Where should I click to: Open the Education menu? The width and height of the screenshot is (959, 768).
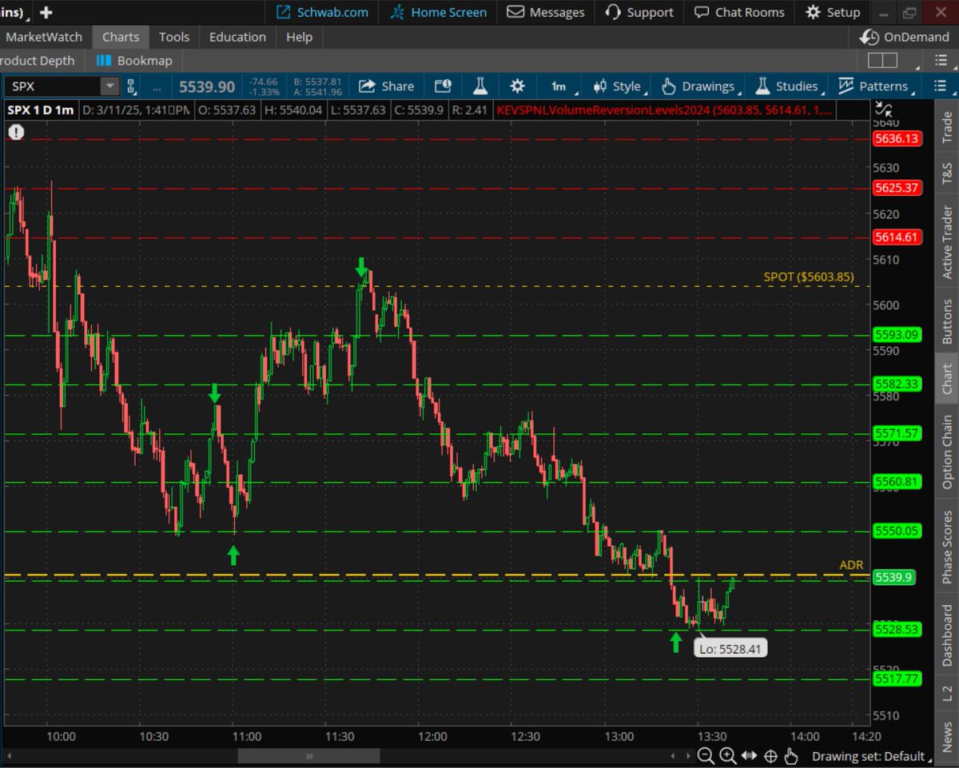[237, 37]
